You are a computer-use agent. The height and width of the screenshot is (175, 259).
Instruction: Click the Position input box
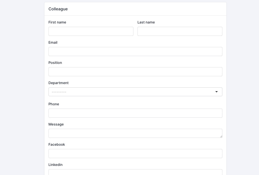(x=135, y=72)
